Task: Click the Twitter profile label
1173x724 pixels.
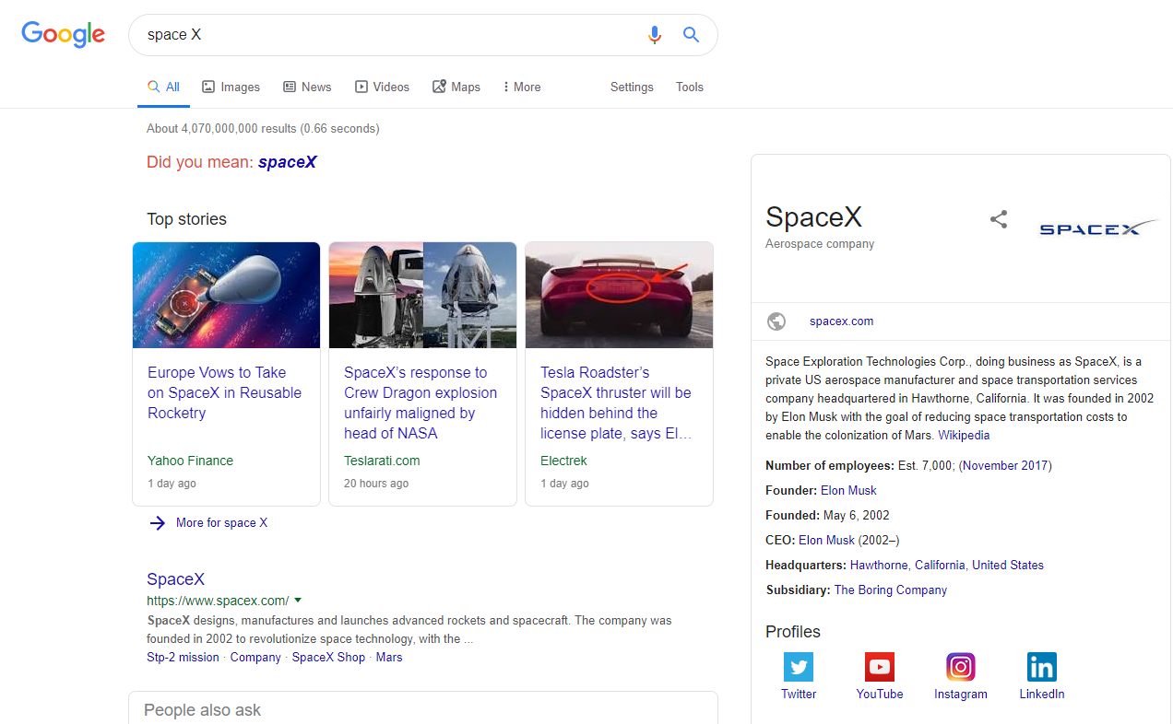Action: tap(799, 695)
